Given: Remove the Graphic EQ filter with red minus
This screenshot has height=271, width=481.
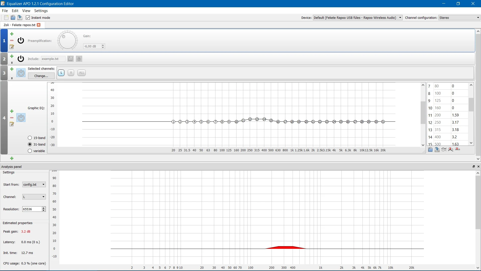Looking at the screenshot, I should 12,118.
